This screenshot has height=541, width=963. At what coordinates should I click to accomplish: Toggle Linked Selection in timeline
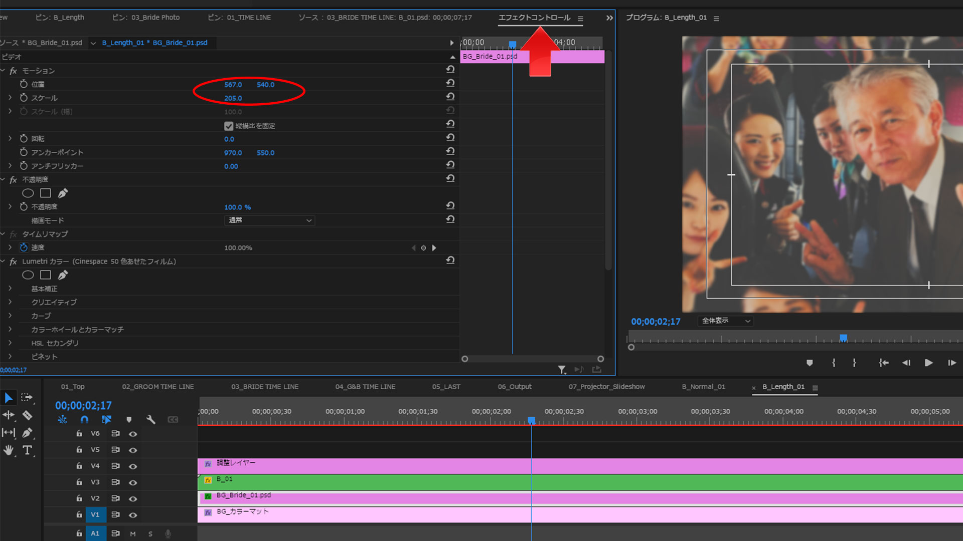pos(106,420)
